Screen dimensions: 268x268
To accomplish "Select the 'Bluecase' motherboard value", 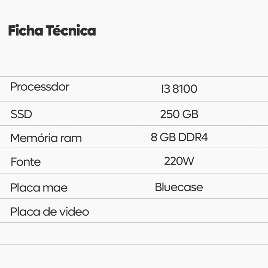I will coord(179,187).
